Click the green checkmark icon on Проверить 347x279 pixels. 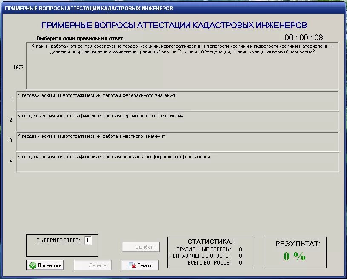coord(33,265)
